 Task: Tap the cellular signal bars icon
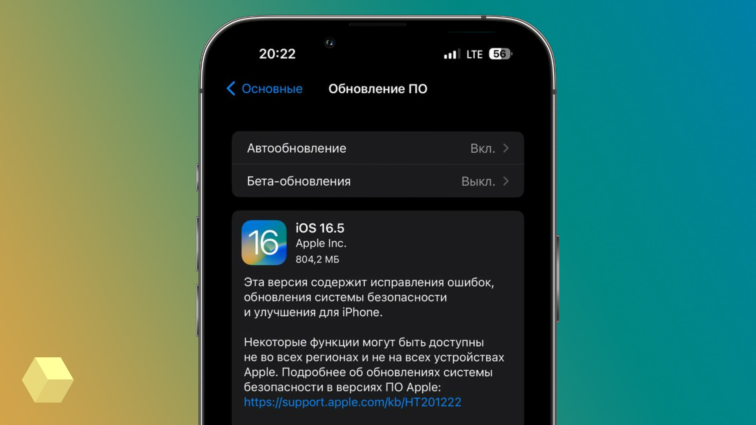click(x=453, y=54)
